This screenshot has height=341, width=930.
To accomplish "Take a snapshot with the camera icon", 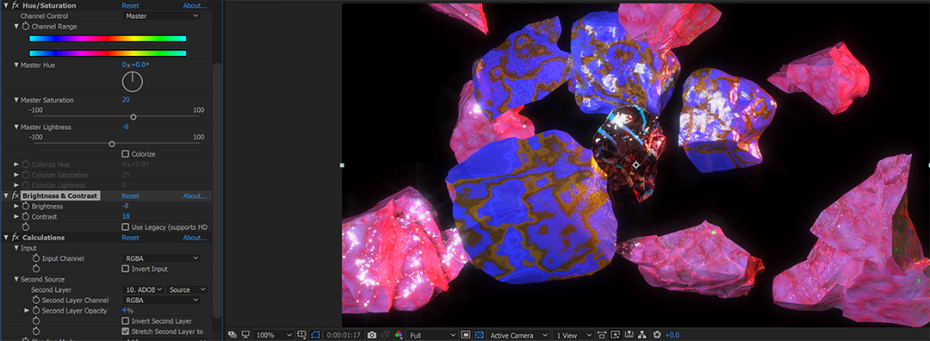I will pos(371,335).
